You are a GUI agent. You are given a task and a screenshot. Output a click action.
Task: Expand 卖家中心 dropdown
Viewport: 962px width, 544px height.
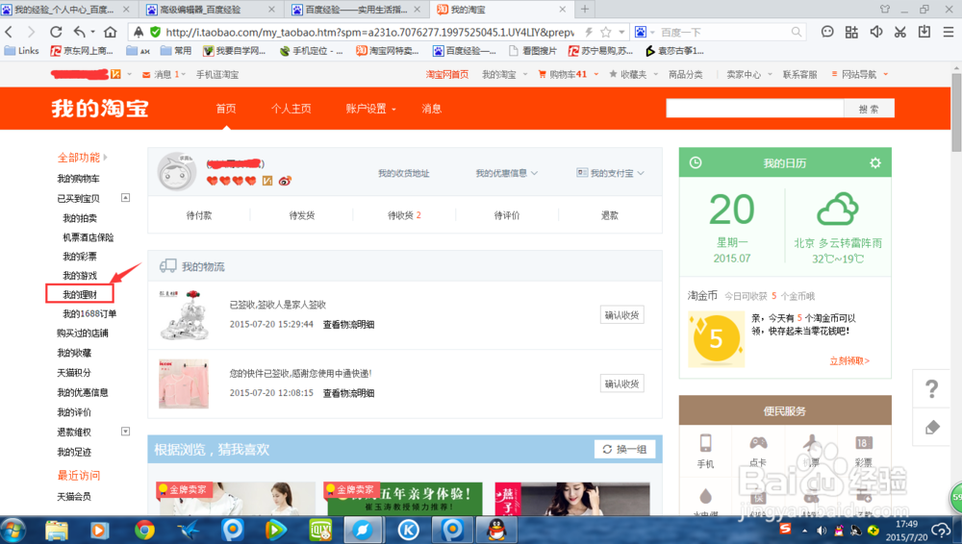click(x=749, y=74)
